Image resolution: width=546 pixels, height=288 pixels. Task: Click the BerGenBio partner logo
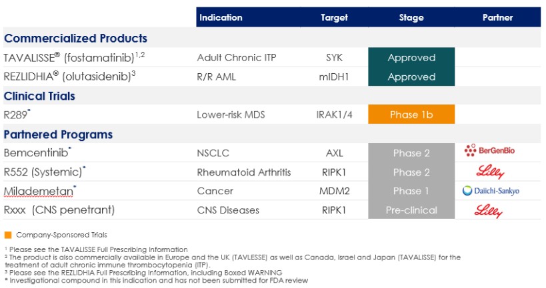click(489, 152)
